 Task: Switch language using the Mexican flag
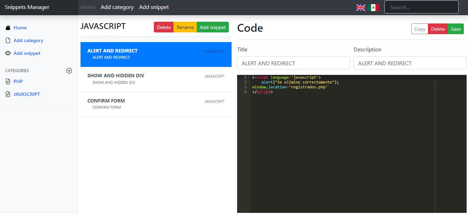[373, 7]
